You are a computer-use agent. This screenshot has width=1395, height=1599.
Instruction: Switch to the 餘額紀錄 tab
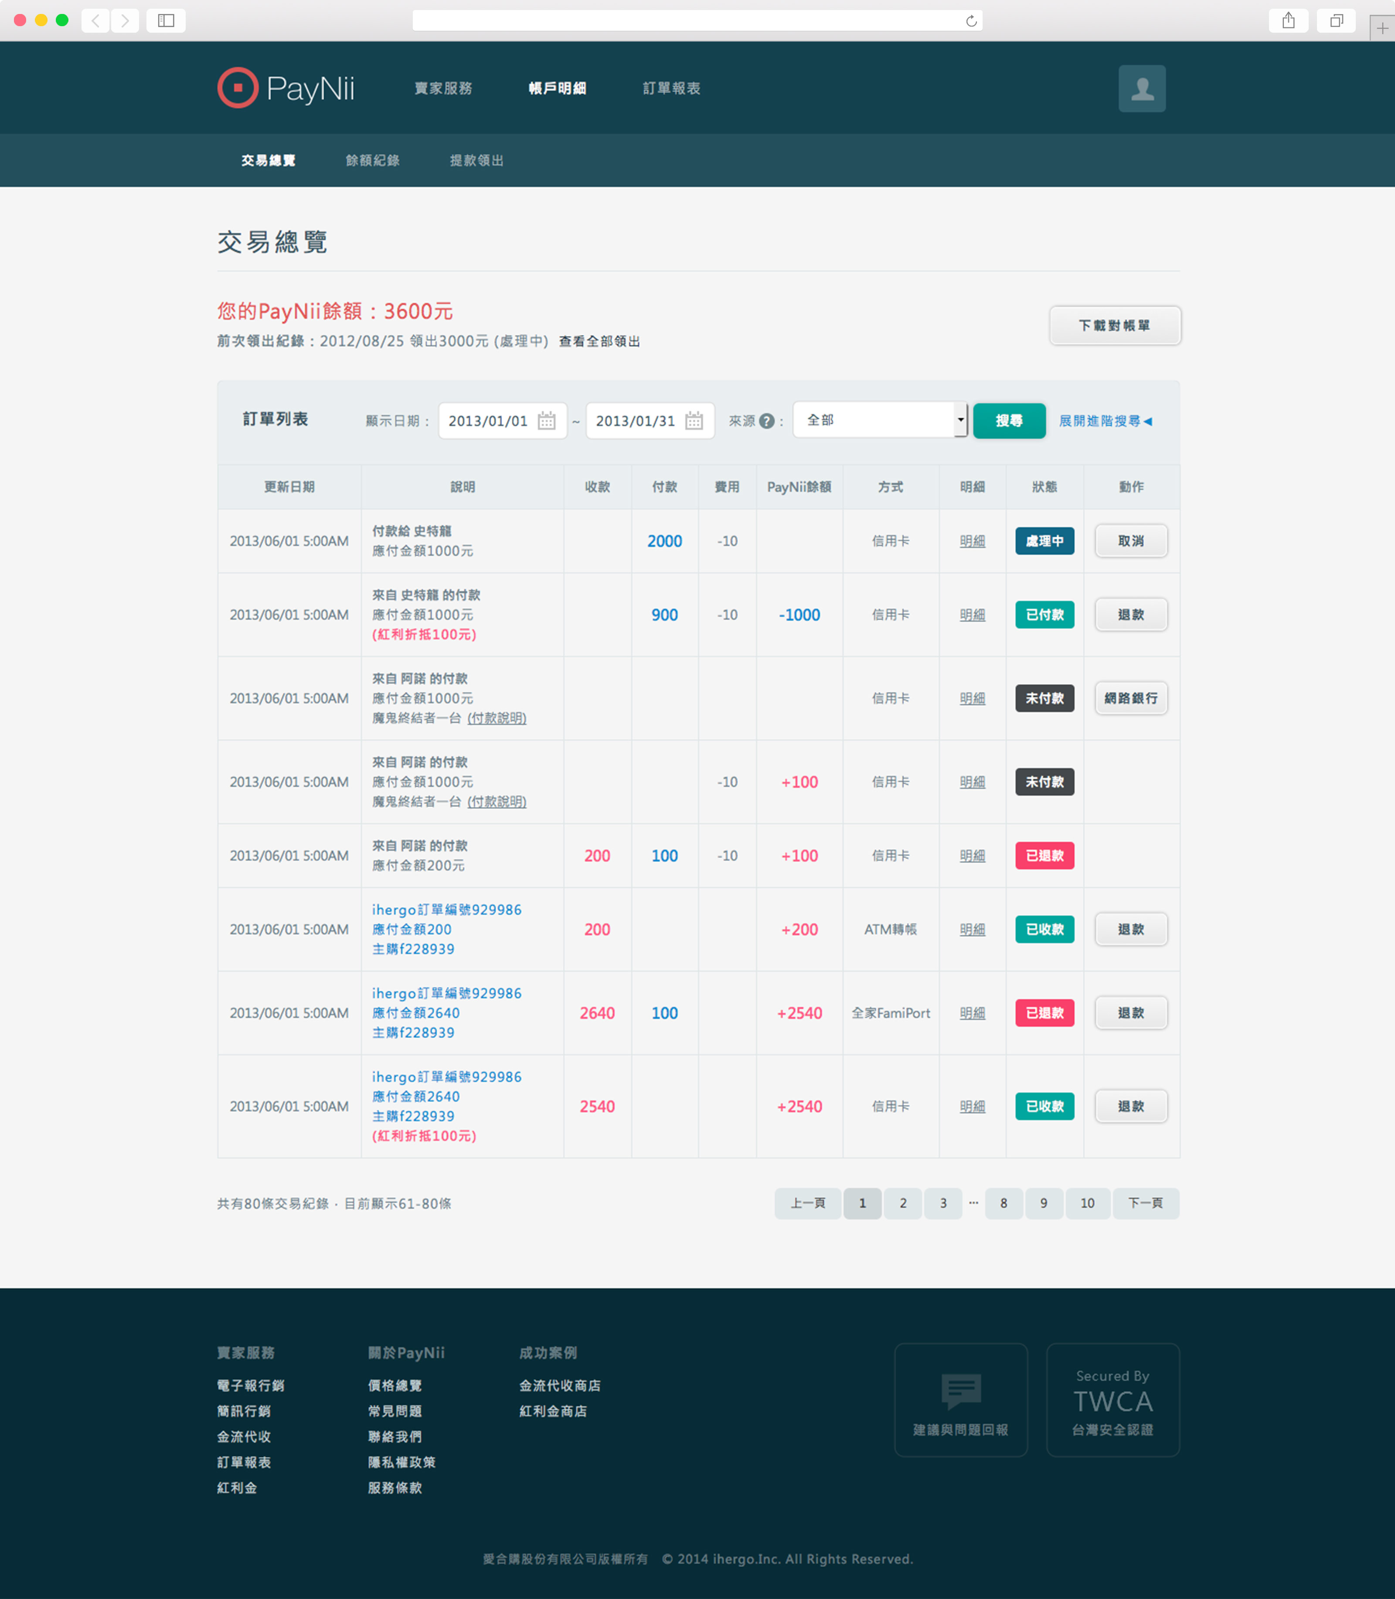click(372, 161)
